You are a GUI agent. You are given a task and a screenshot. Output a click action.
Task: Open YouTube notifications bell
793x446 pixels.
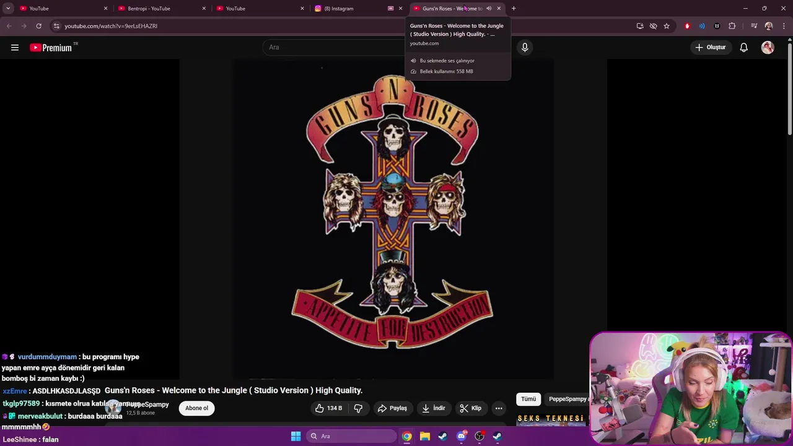pos(743,48)
